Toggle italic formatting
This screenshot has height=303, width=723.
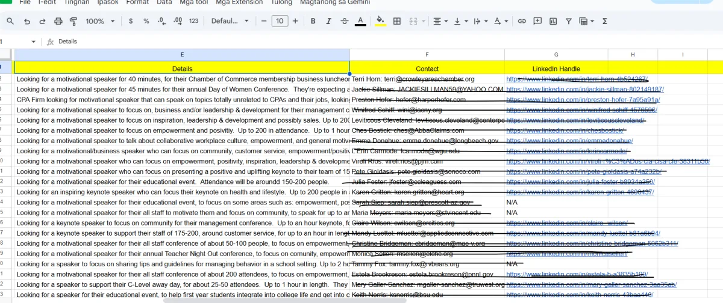(328, 21)
